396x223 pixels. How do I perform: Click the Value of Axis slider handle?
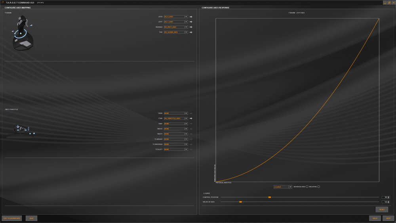tap(240, 202)
